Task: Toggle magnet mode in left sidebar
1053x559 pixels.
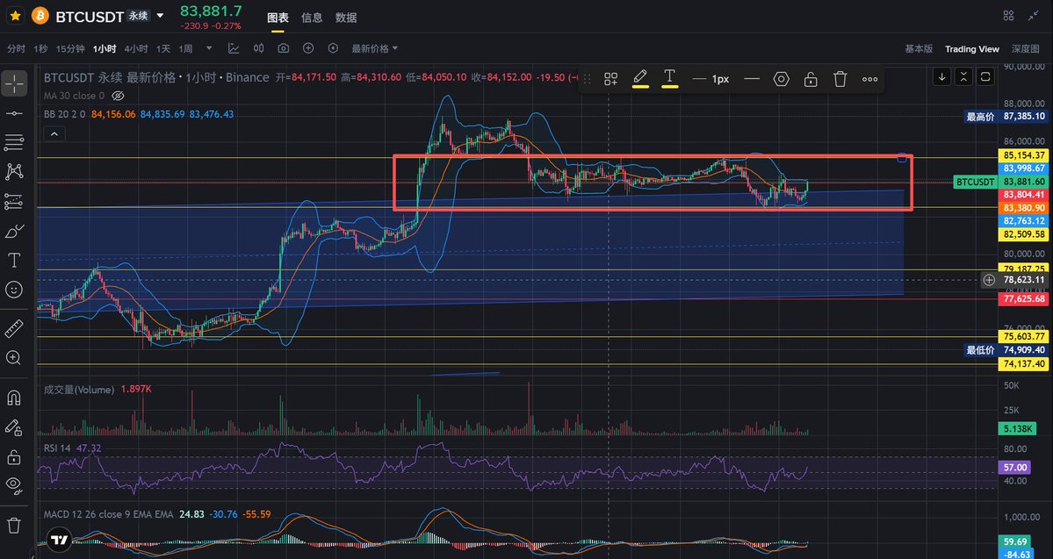Action: pyautogui.click(x=14, y=398)
